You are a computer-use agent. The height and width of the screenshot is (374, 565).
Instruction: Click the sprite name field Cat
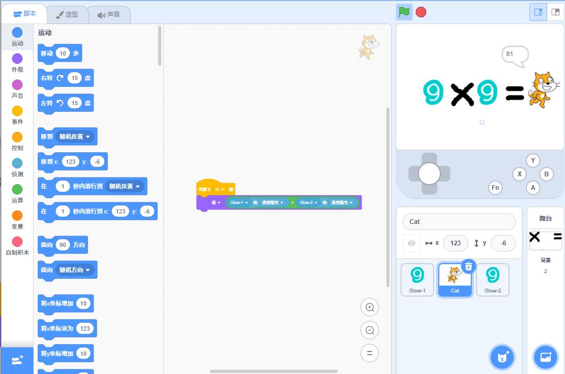pos(459,222)
